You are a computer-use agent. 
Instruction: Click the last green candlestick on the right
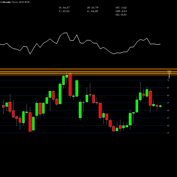tap(160, 106)
